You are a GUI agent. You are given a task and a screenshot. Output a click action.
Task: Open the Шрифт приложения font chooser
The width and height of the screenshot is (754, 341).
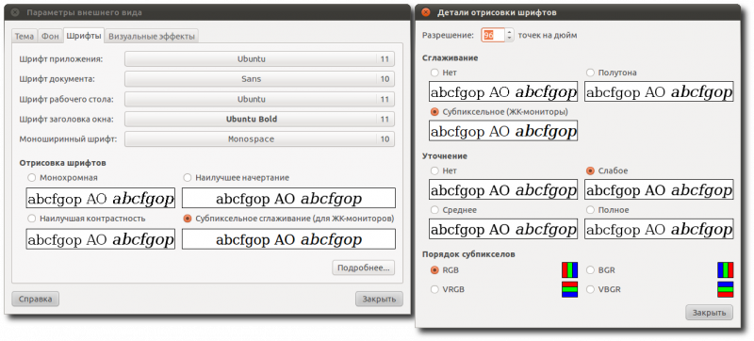[x=260, y=59]
